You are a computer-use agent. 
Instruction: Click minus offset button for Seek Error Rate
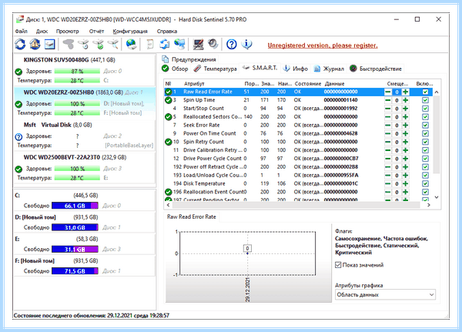tap(388, 126)
